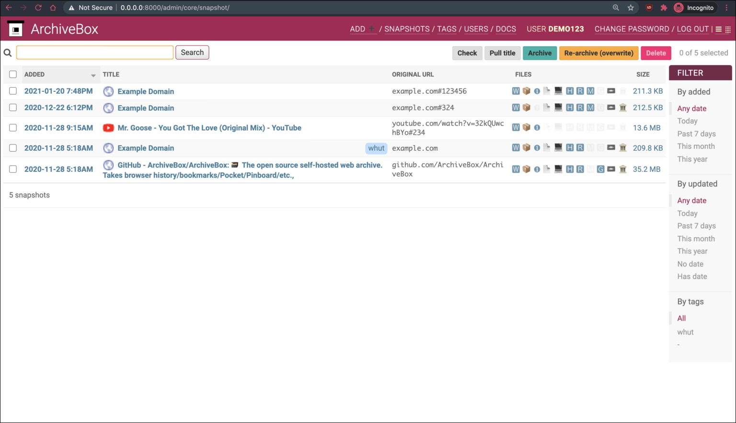The height and width of the screenshot is (423, 736).
Task: Click the search magnifier icon
Action: click(7, 52)
